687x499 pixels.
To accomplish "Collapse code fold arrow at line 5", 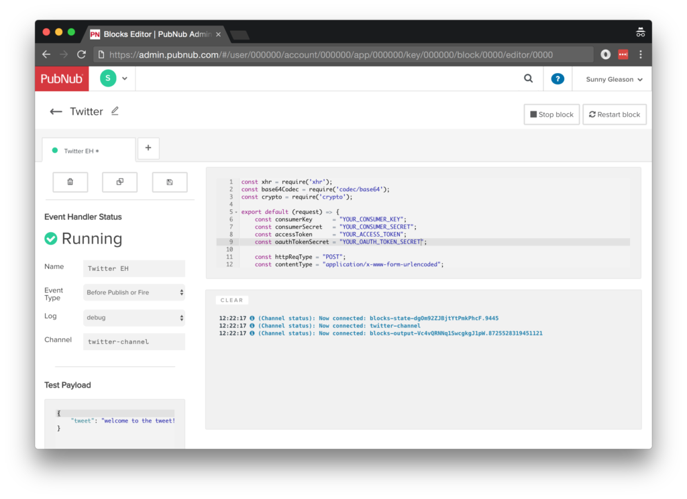I will tap(235, 212).
